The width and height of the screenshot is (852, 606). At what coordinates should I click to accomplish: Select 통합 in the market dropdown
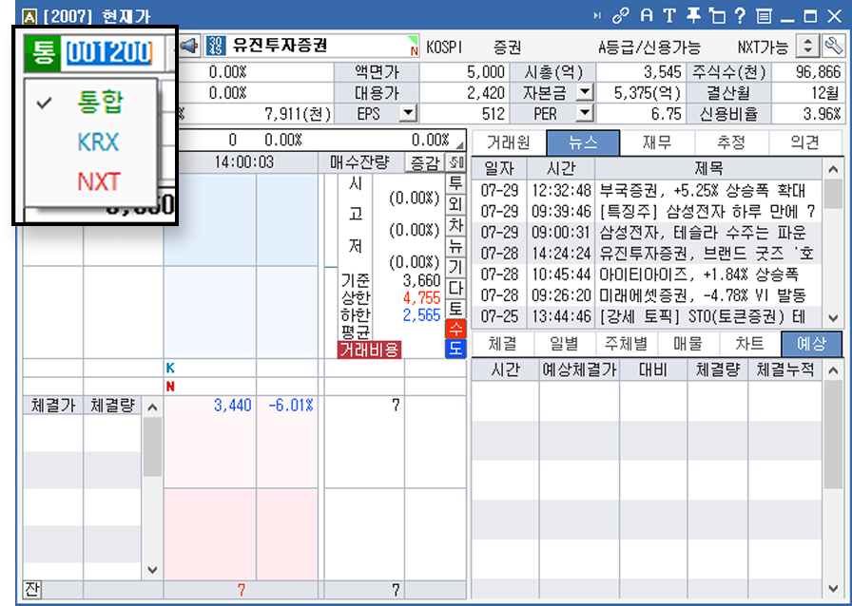point(101,102)
